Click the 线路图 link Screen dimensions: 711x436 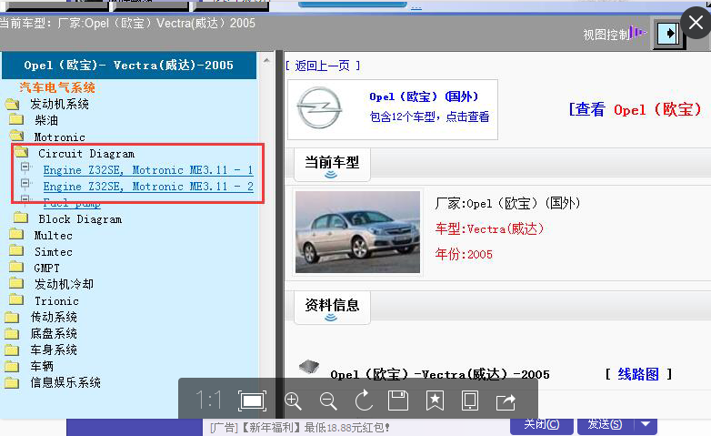pyautogui.click(x=638, y=374)
